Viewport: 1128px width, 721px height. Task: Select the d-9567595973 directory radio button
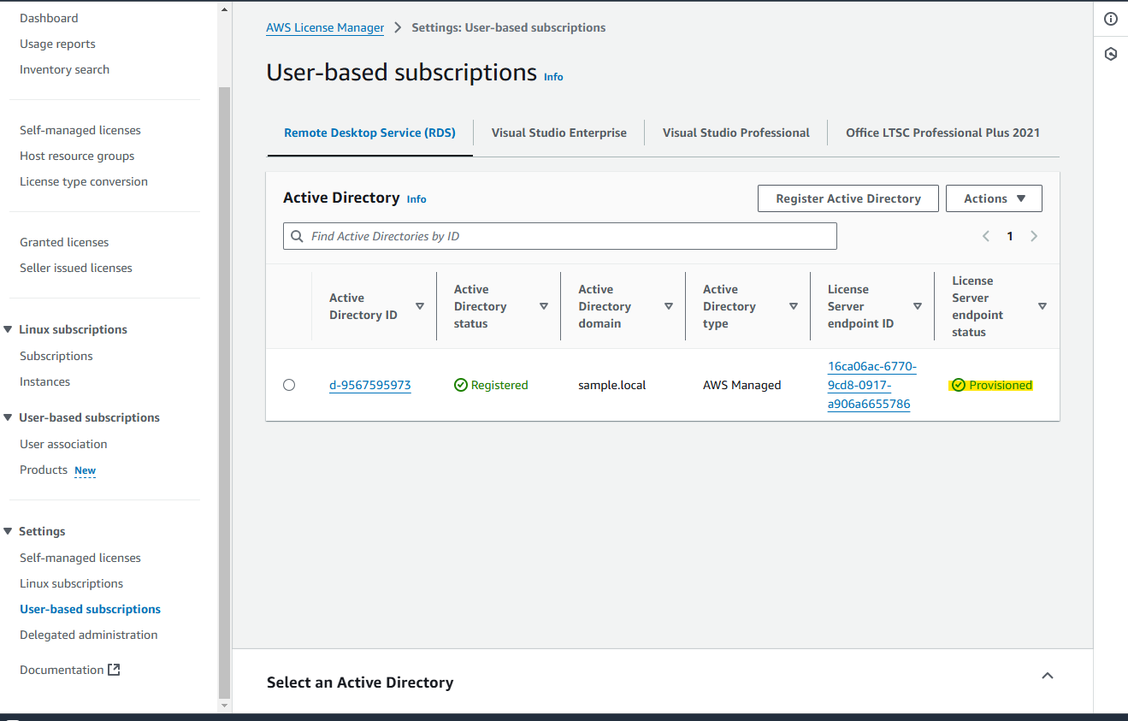click(289, 385)
